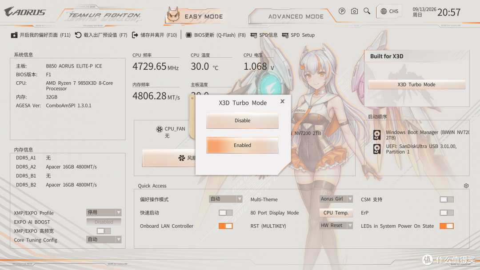Screen dimensions: 480x270
Task: Click the DDR5_B2 Apacer 16GB row
Action: pos(56,185)
